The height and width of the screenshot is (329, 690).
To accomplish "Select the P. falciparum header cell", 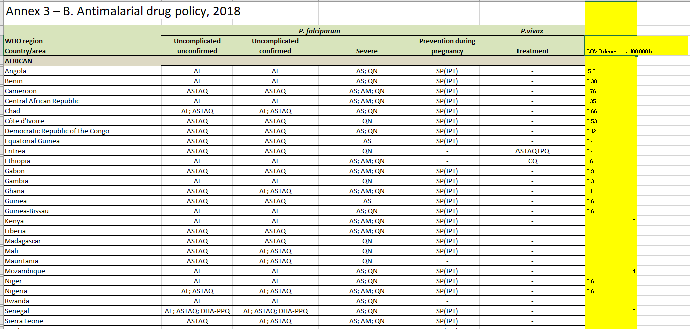I will tap(319, 31).
